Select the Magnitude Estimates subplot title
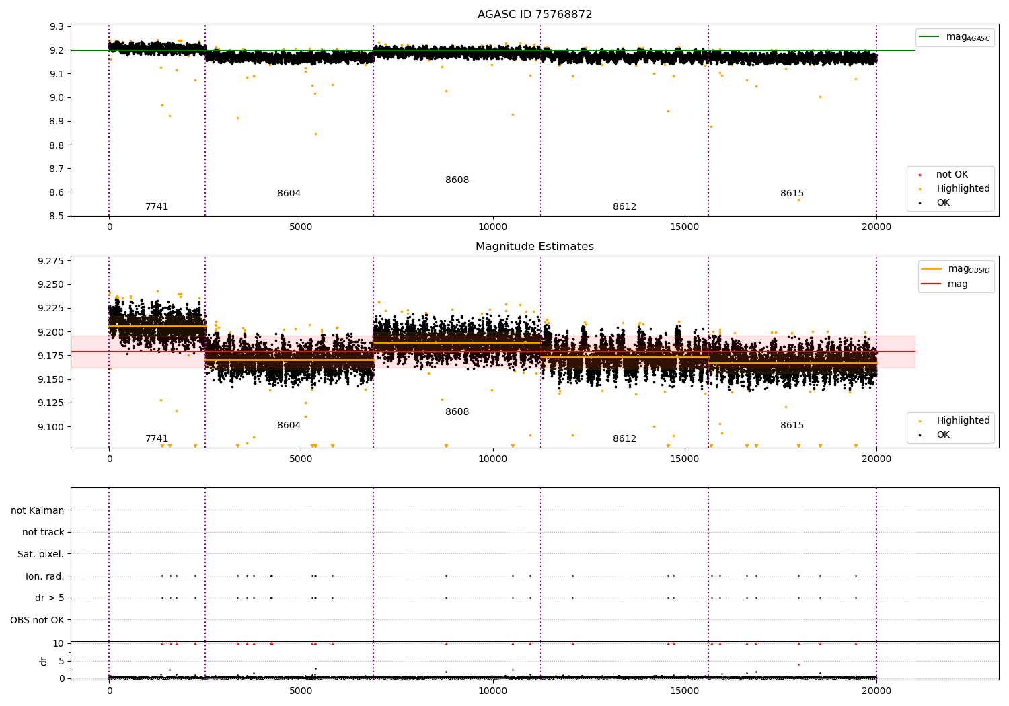Screen dimensions: 1009x706 click(x=535, y=247)
